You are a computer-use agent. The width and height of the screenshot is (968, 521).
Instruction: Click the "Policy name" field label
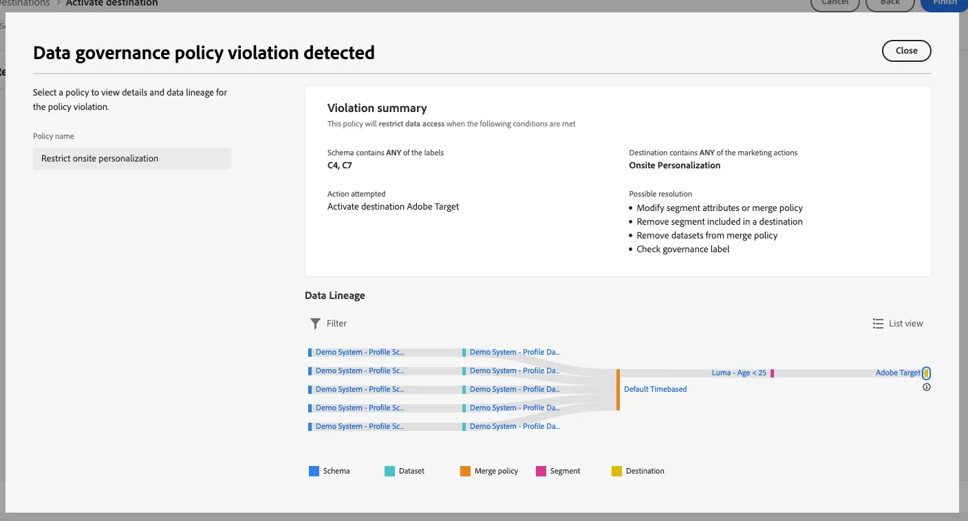tap(54, 136)
